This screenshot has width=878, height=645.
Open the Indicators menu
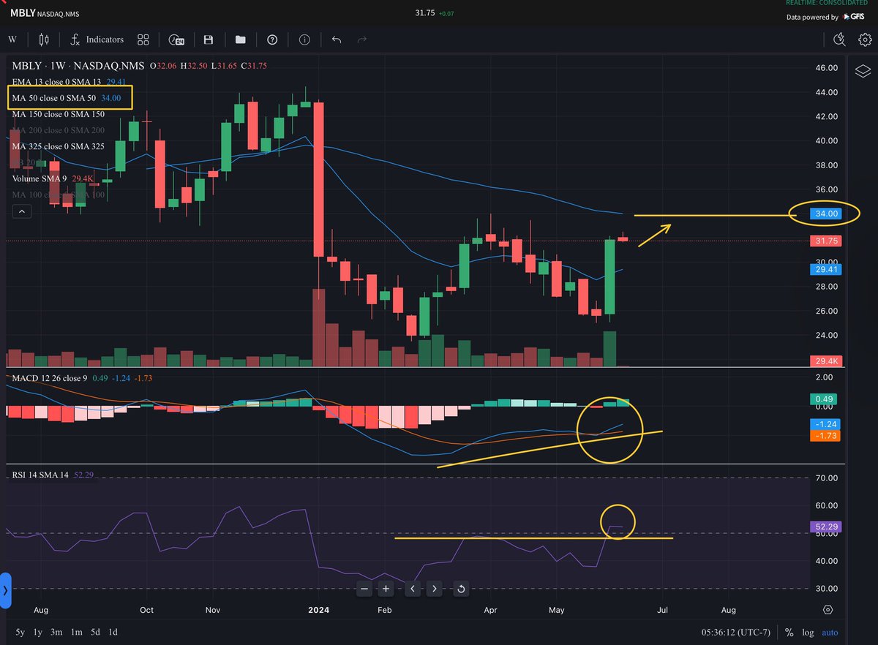[97, 39]
